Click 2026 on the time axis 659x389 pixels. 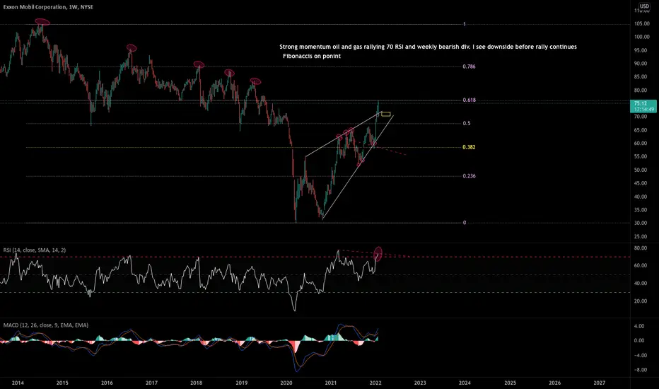(555, 383)
